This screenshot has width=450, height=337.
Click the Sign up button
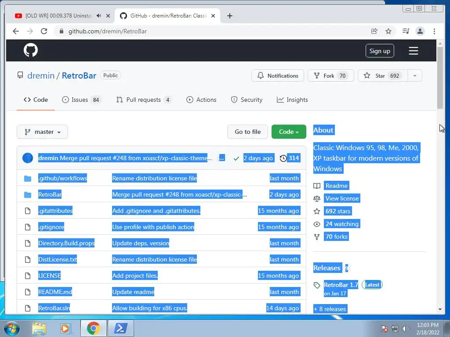(380, 51)
